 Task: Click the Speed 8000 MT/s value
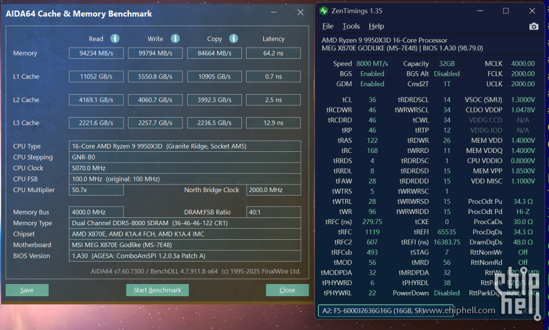pyautogui.click(x=372, y=64)
